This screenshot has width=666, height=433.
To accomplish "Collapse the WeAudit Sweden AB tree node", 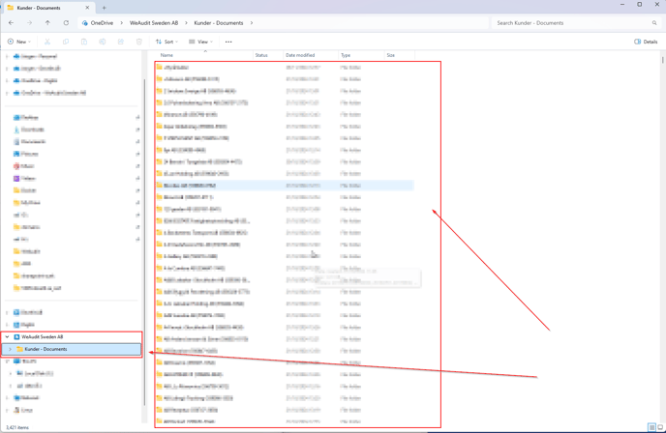I will pyautogui.click(x=8, y=337).
